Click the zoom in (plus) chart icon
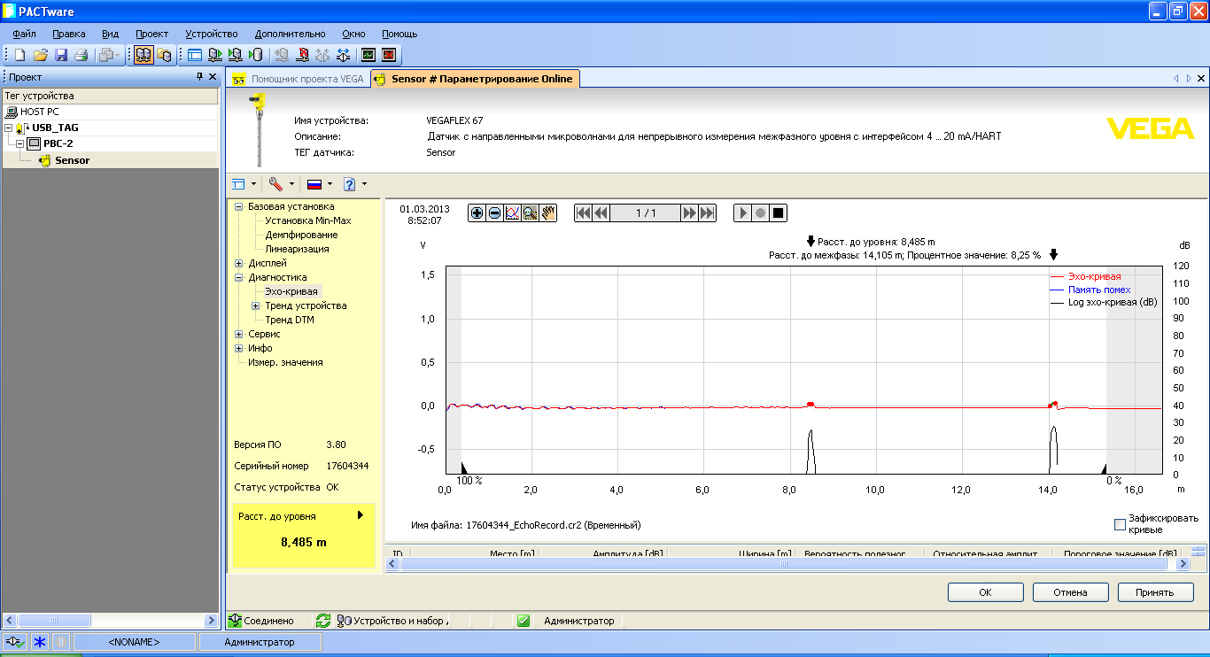 coord(477,213)
